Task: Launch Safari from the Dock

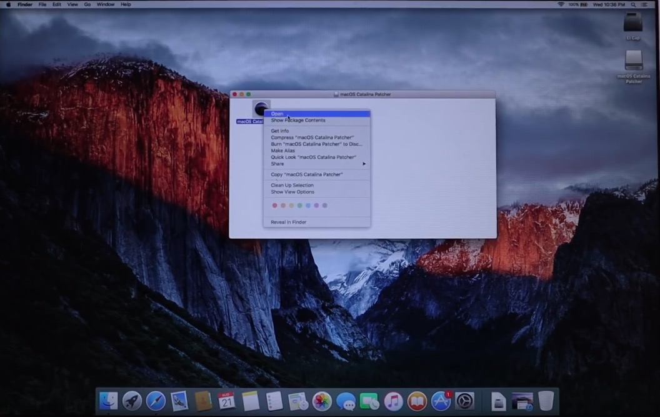Action: [156, 401]
